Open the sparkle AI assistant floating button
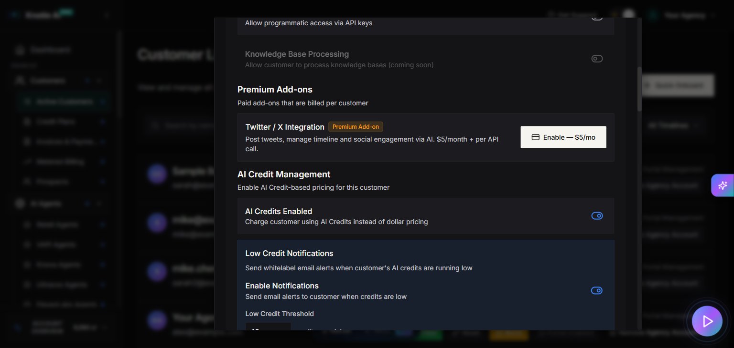The image size is (734, 348). click(723, 185)
